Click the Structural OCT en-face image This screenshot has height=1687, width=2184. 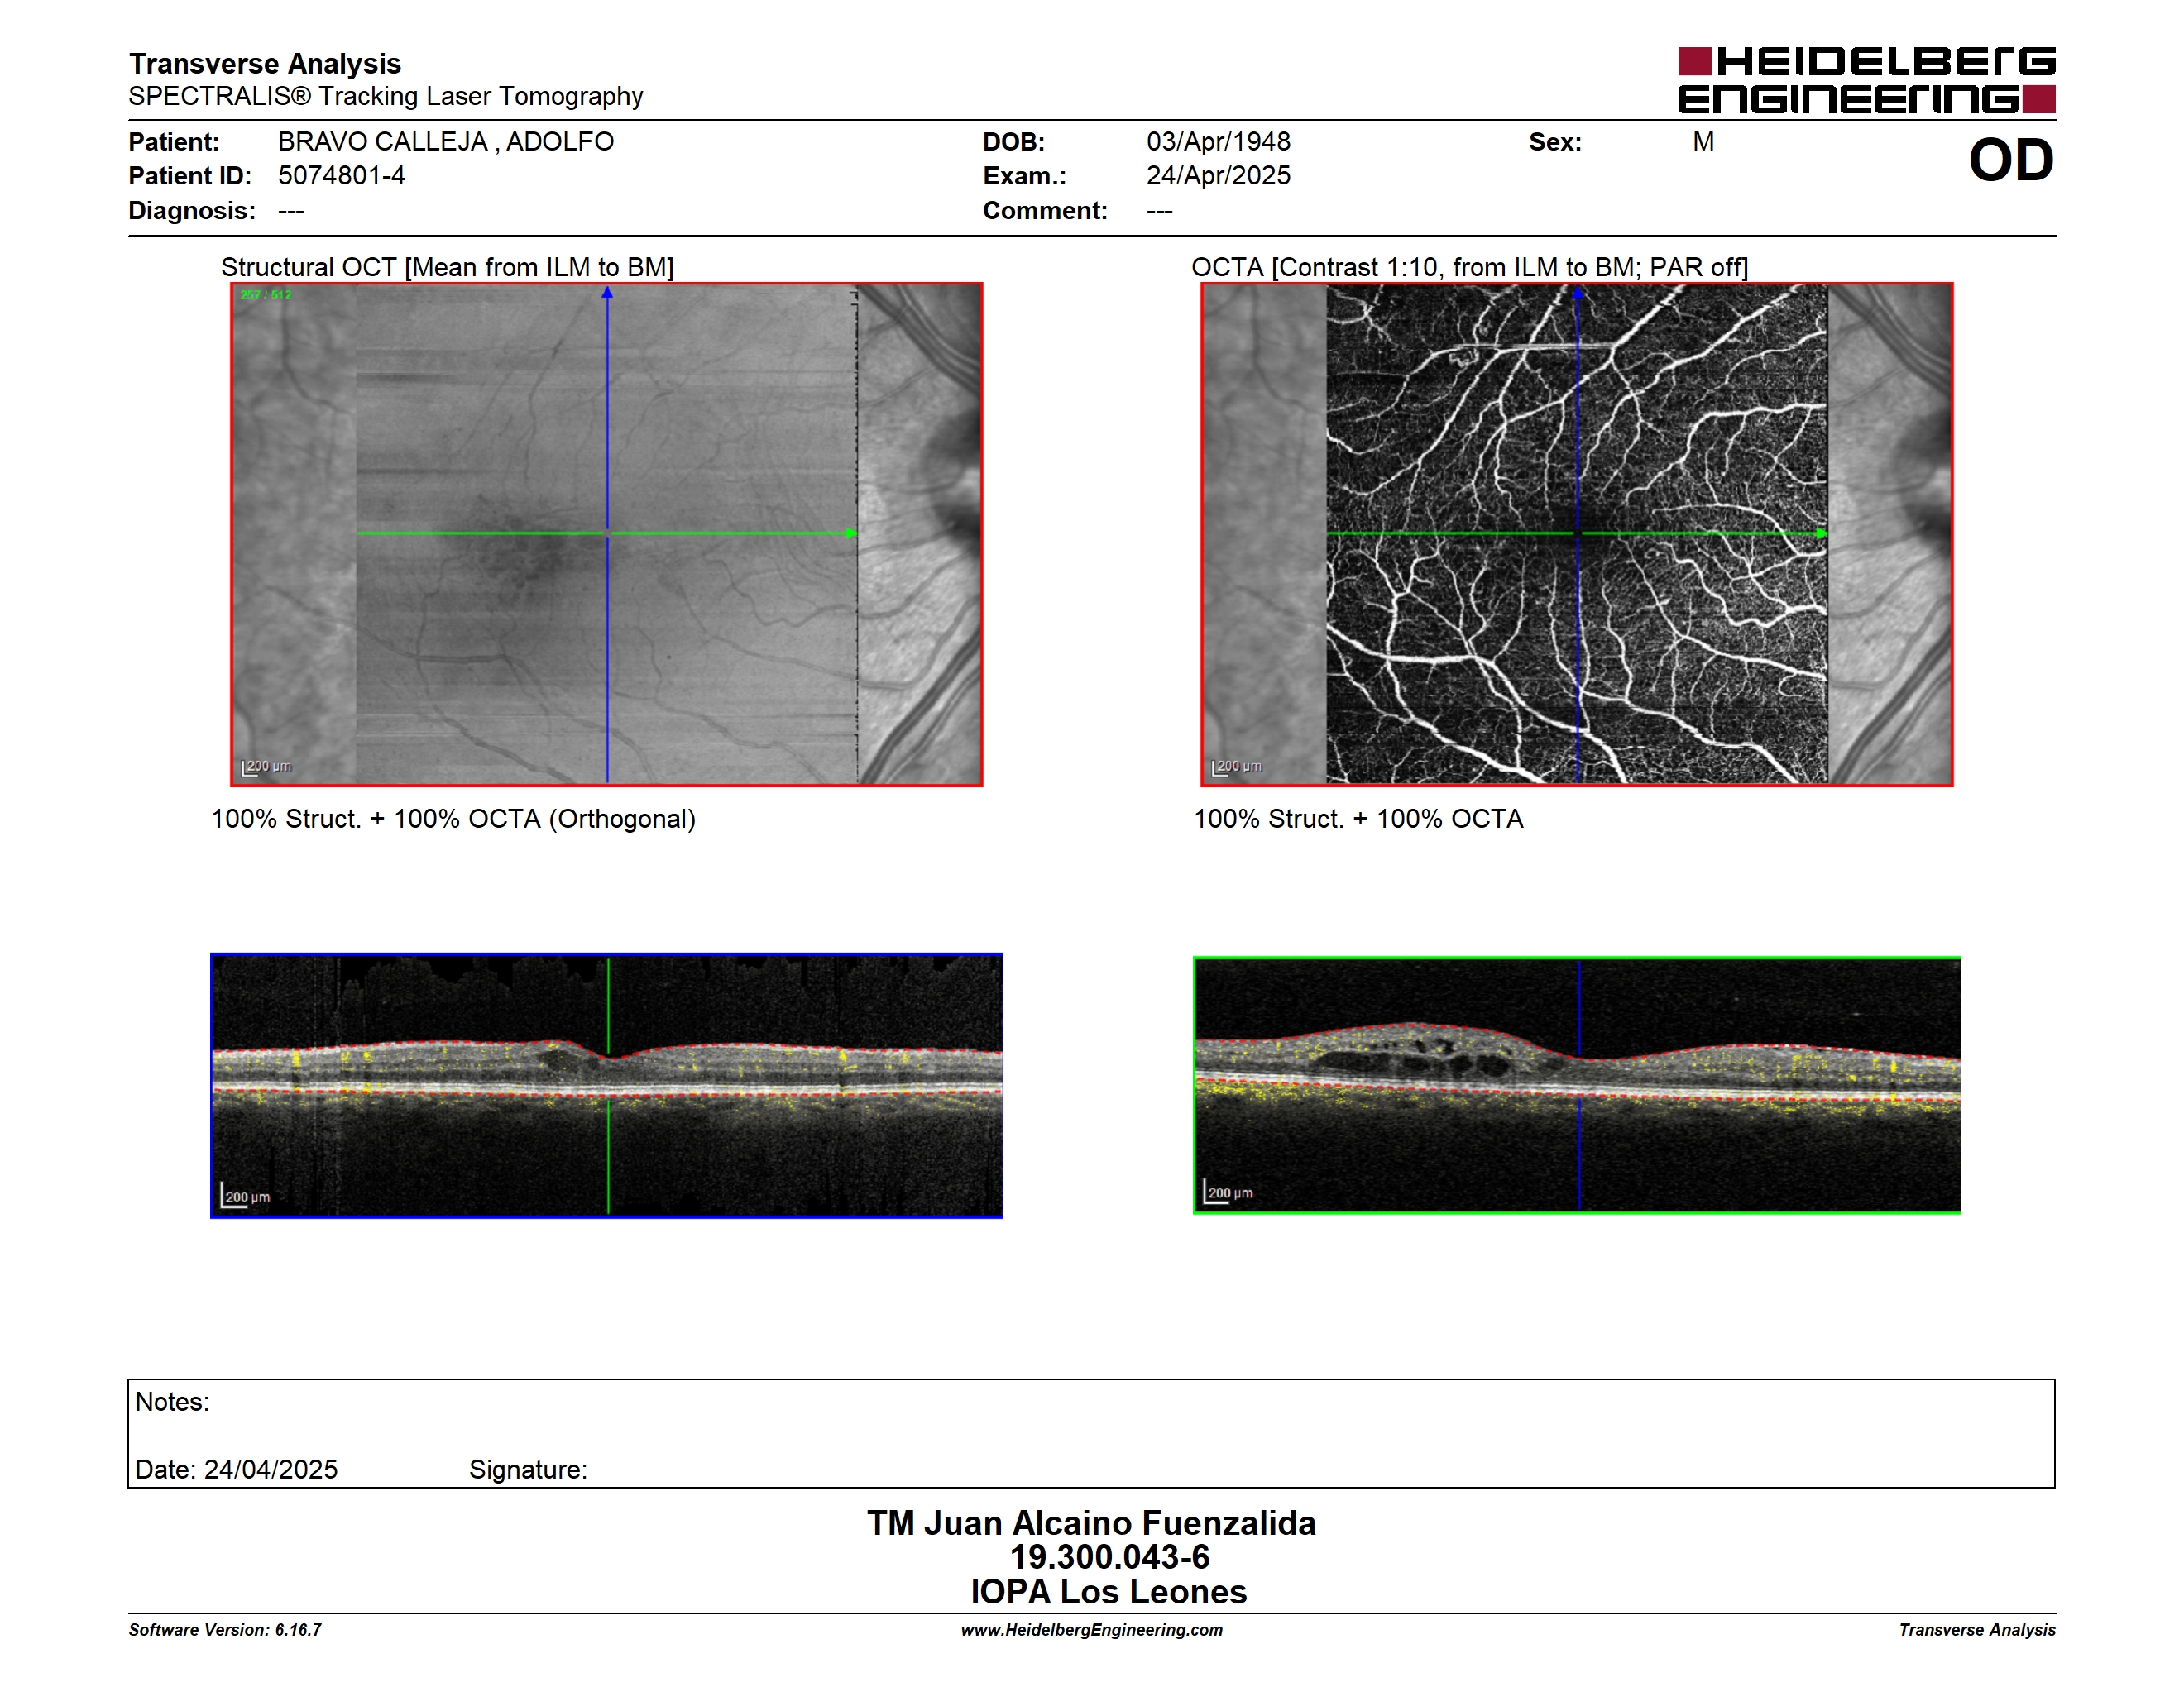(607, 535)
